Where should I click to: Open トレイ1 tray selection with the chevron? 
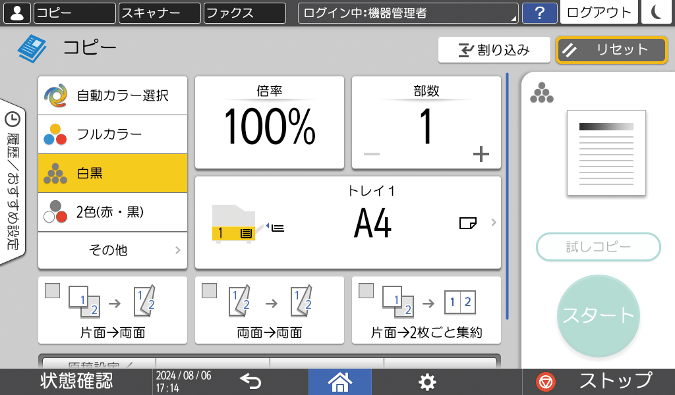point(493,223)
